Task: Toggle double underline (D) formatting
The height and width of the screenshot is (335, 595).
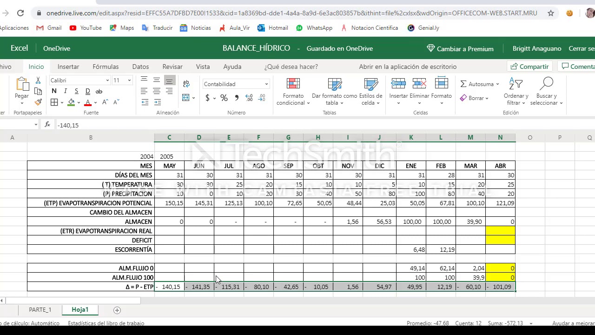Action: click(88, 91)
